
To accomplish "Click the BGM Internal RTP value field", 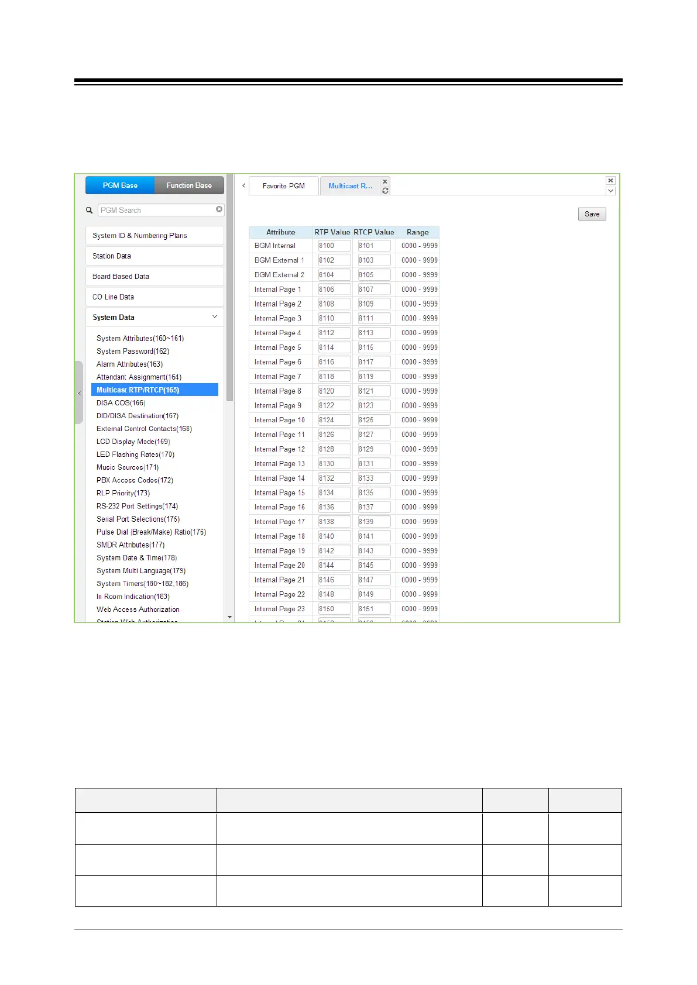I will (334, 246).
